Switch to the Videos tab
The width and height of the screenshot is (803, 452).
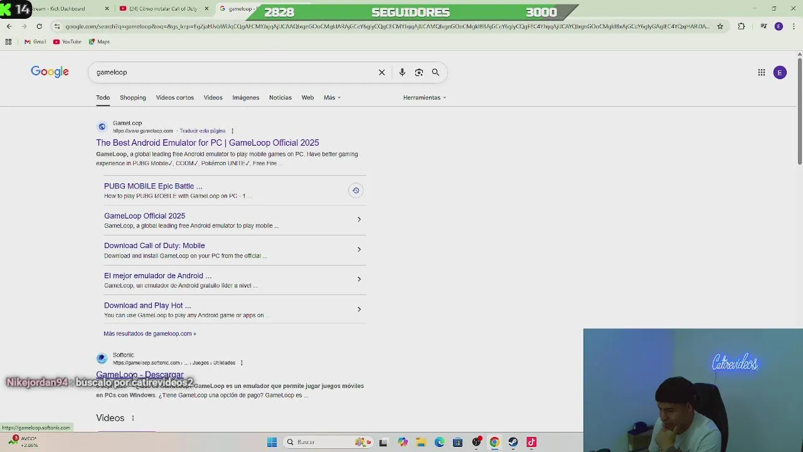tap(213, 98)
